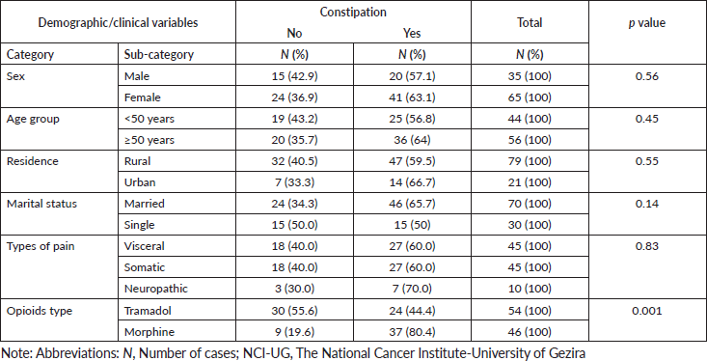
Task: Select the 'Neuropathic' pain type cell
Action: 177,289
